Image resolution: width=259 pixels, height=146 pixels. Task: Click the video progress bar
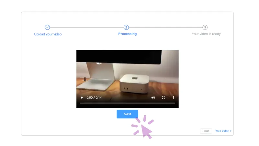point(127,103)
